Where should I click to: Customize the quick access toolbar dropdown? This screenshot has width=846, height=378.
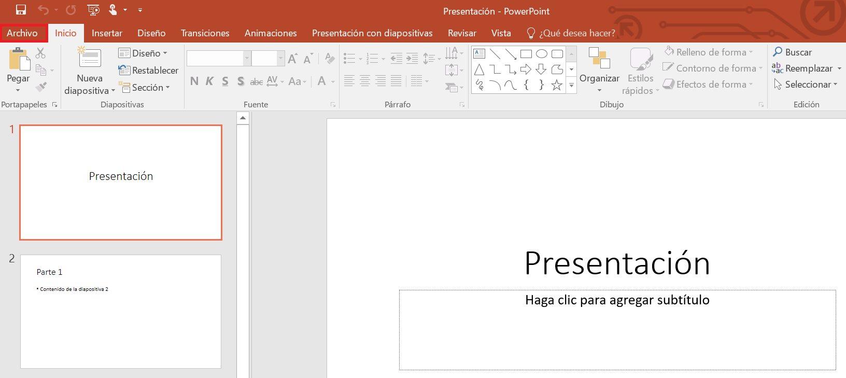[x=140, y=10]
